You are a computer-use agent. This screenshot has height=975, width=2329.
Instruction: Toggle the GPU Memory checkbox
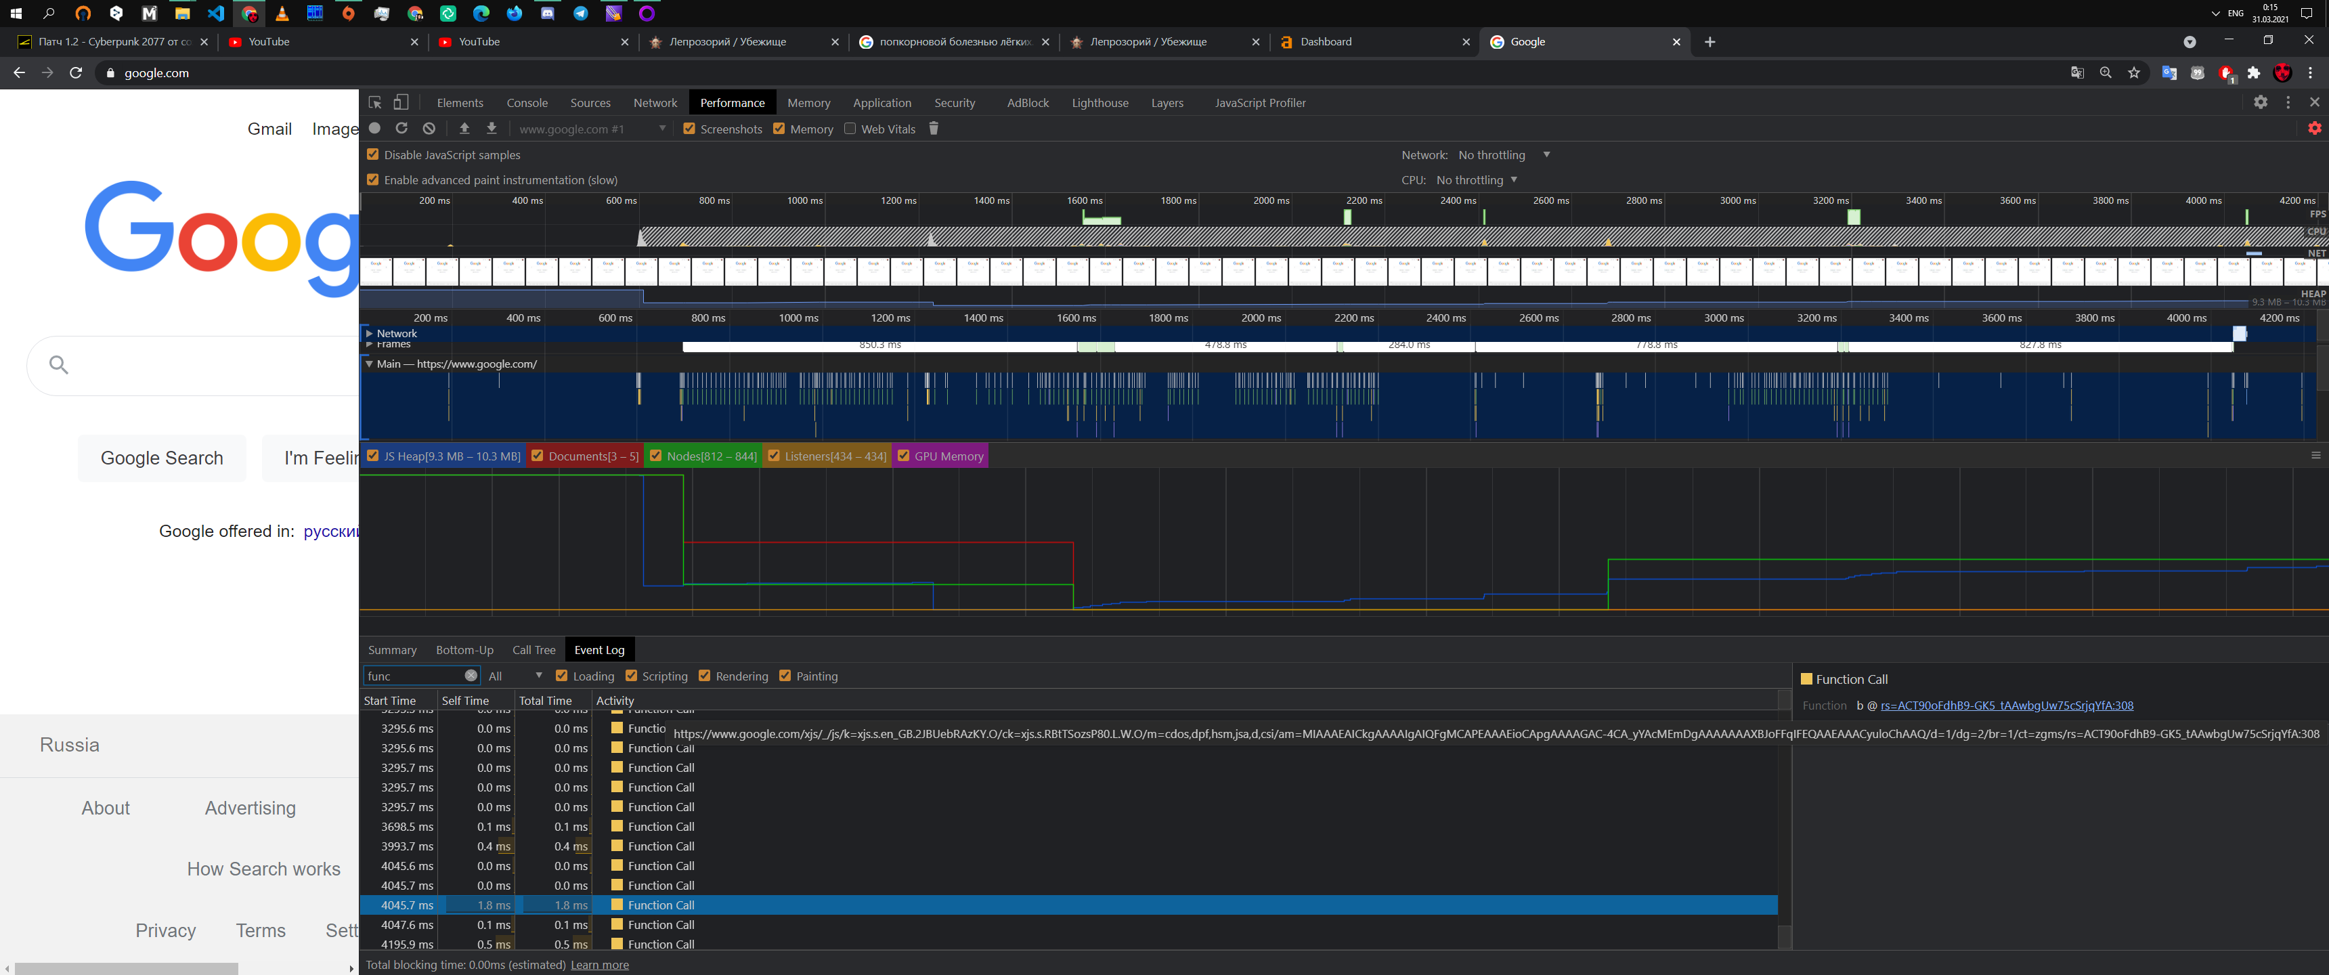tap(903, 456)
